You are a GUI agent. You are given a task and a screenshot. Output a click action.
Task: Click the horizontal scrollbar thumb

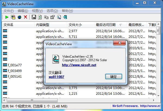32,100
